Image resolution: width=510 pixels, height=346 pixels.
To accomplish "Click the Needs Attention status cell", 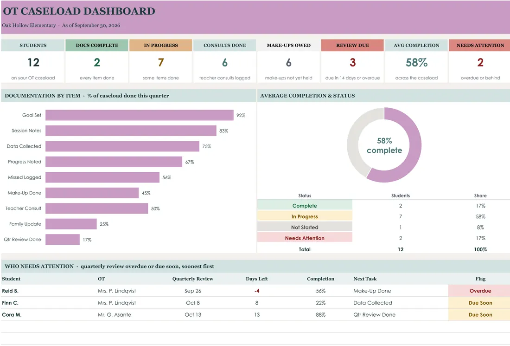I will (305, 238).
